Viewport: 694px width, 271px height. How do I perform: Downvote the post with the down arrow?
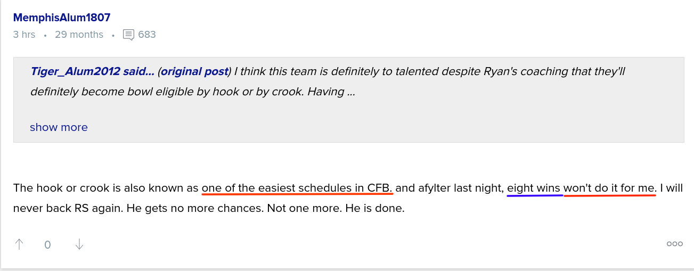[x=79, y=244]
